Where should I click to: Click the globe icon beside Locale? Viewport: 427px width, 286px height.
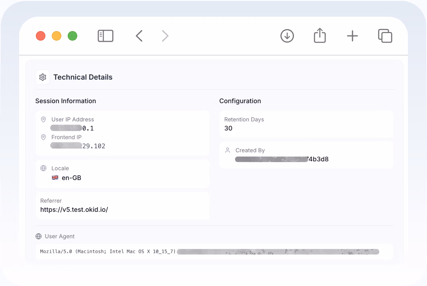[x=43, y=168]
